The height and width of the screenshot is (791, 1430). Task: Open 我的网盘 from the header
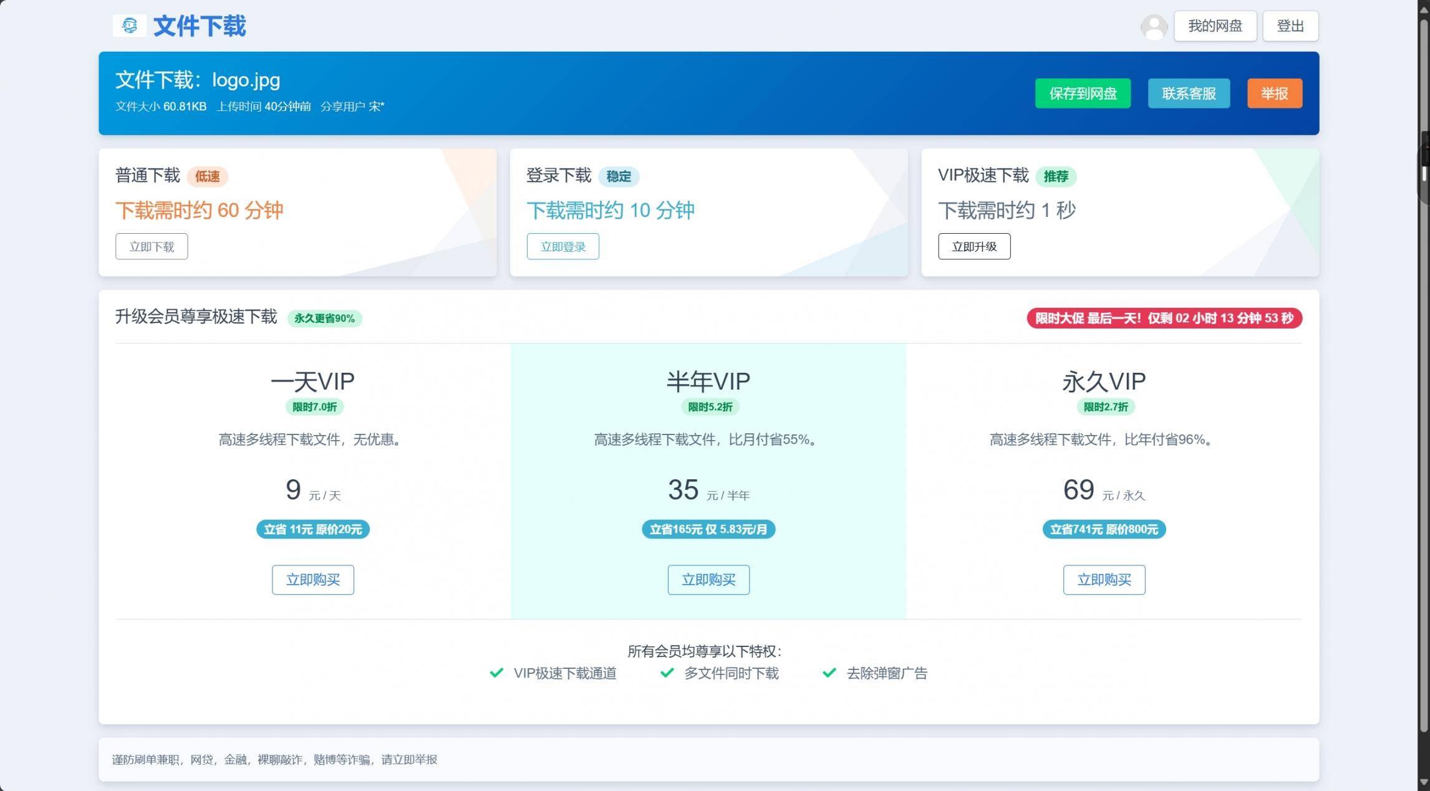click(x=1214, y=26)
